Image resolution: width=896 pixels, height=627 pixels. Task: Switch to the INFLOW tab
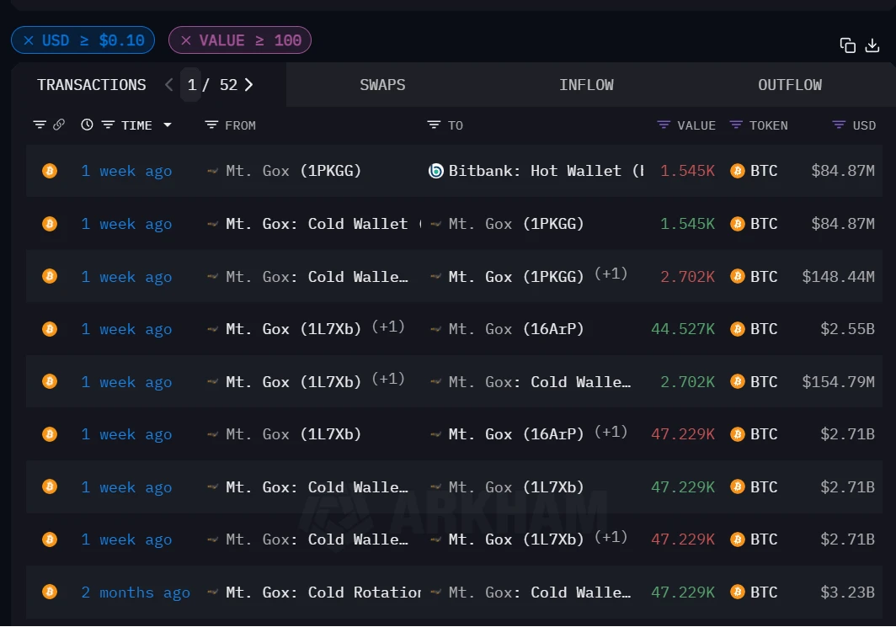586,85
